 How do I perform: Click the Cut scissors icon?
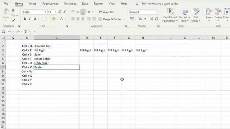13,10
